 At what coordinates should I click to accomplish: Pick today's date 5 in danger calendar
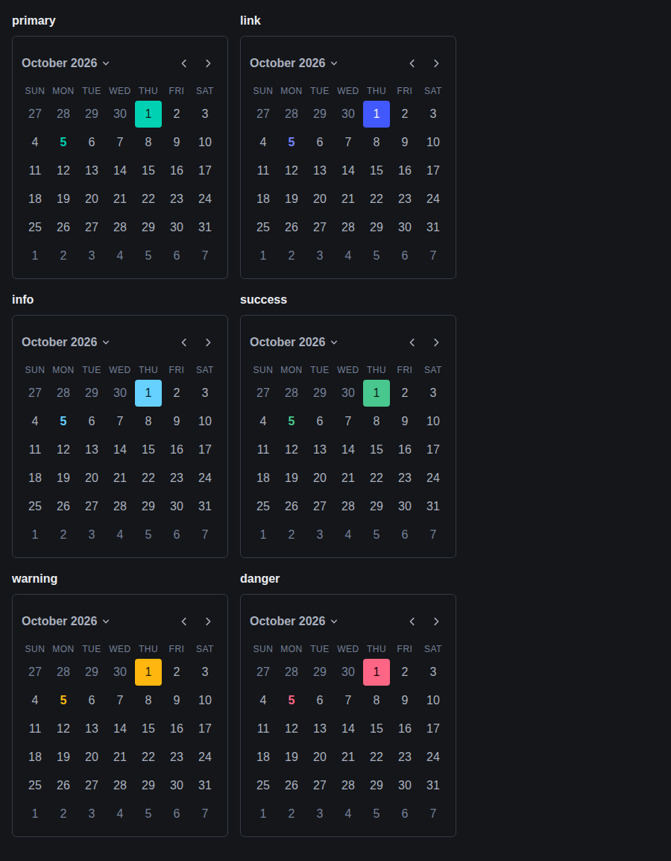(x=292, y=700)
